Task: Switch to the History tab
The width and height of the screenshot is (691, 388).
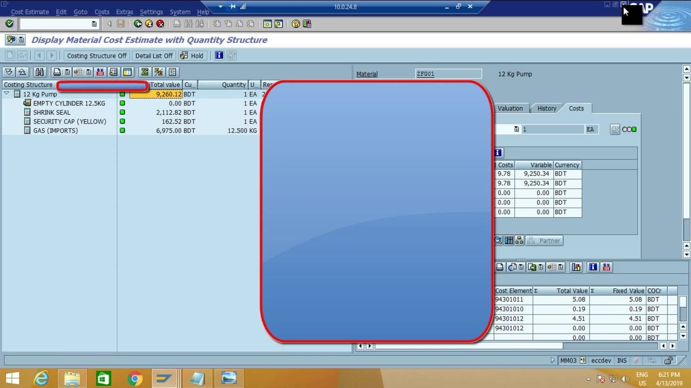Action: 546,108
